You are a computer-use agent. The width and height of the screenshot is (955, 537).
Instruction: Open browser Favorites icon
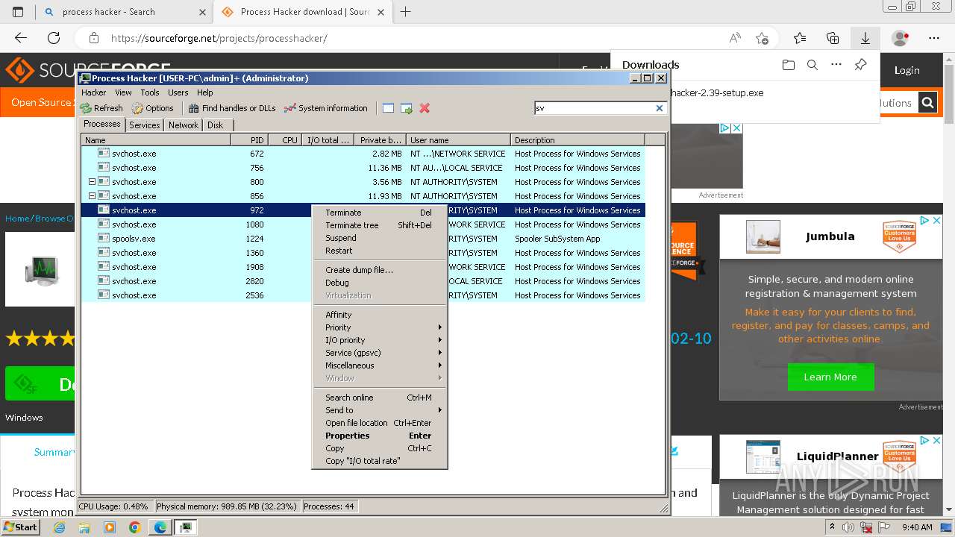click(800, 38)
